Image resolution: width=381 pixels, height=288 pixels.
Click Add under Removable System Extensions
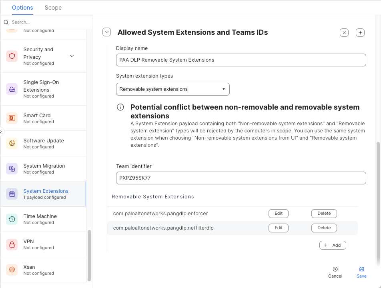[x=333, y=245]
